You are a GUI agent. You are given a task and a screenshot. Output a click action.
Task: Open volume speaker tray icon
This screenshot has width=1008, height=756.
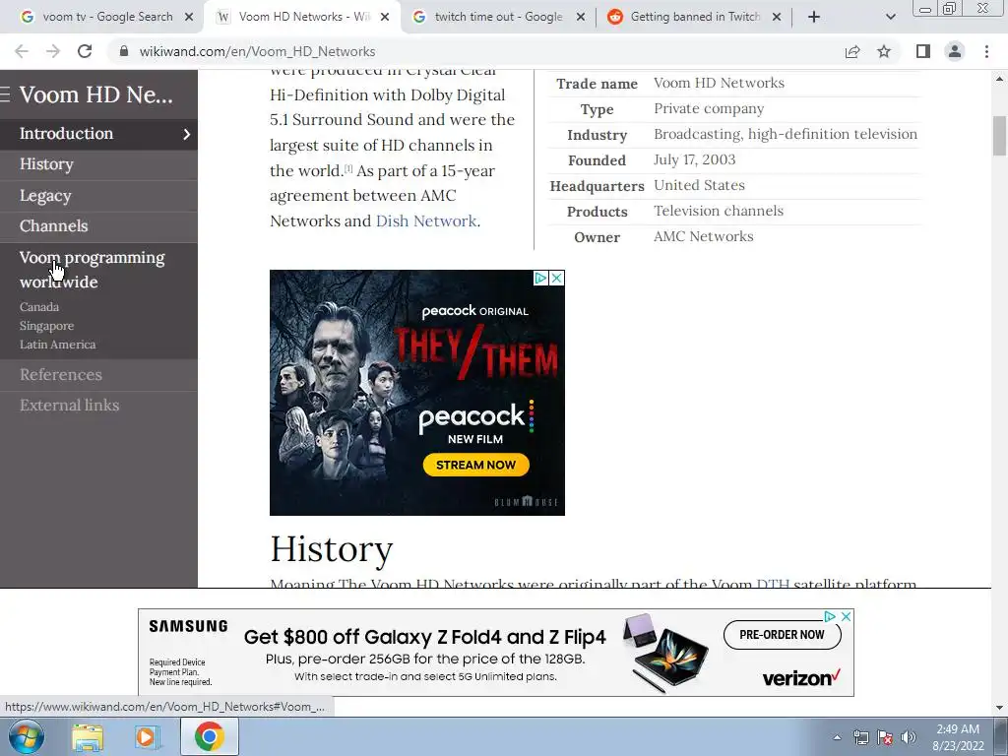click(x=909, y=737)
